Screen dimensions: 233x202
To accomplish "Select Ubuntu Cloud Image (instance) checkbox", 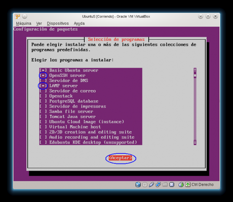I will click(x=43, y=122).
